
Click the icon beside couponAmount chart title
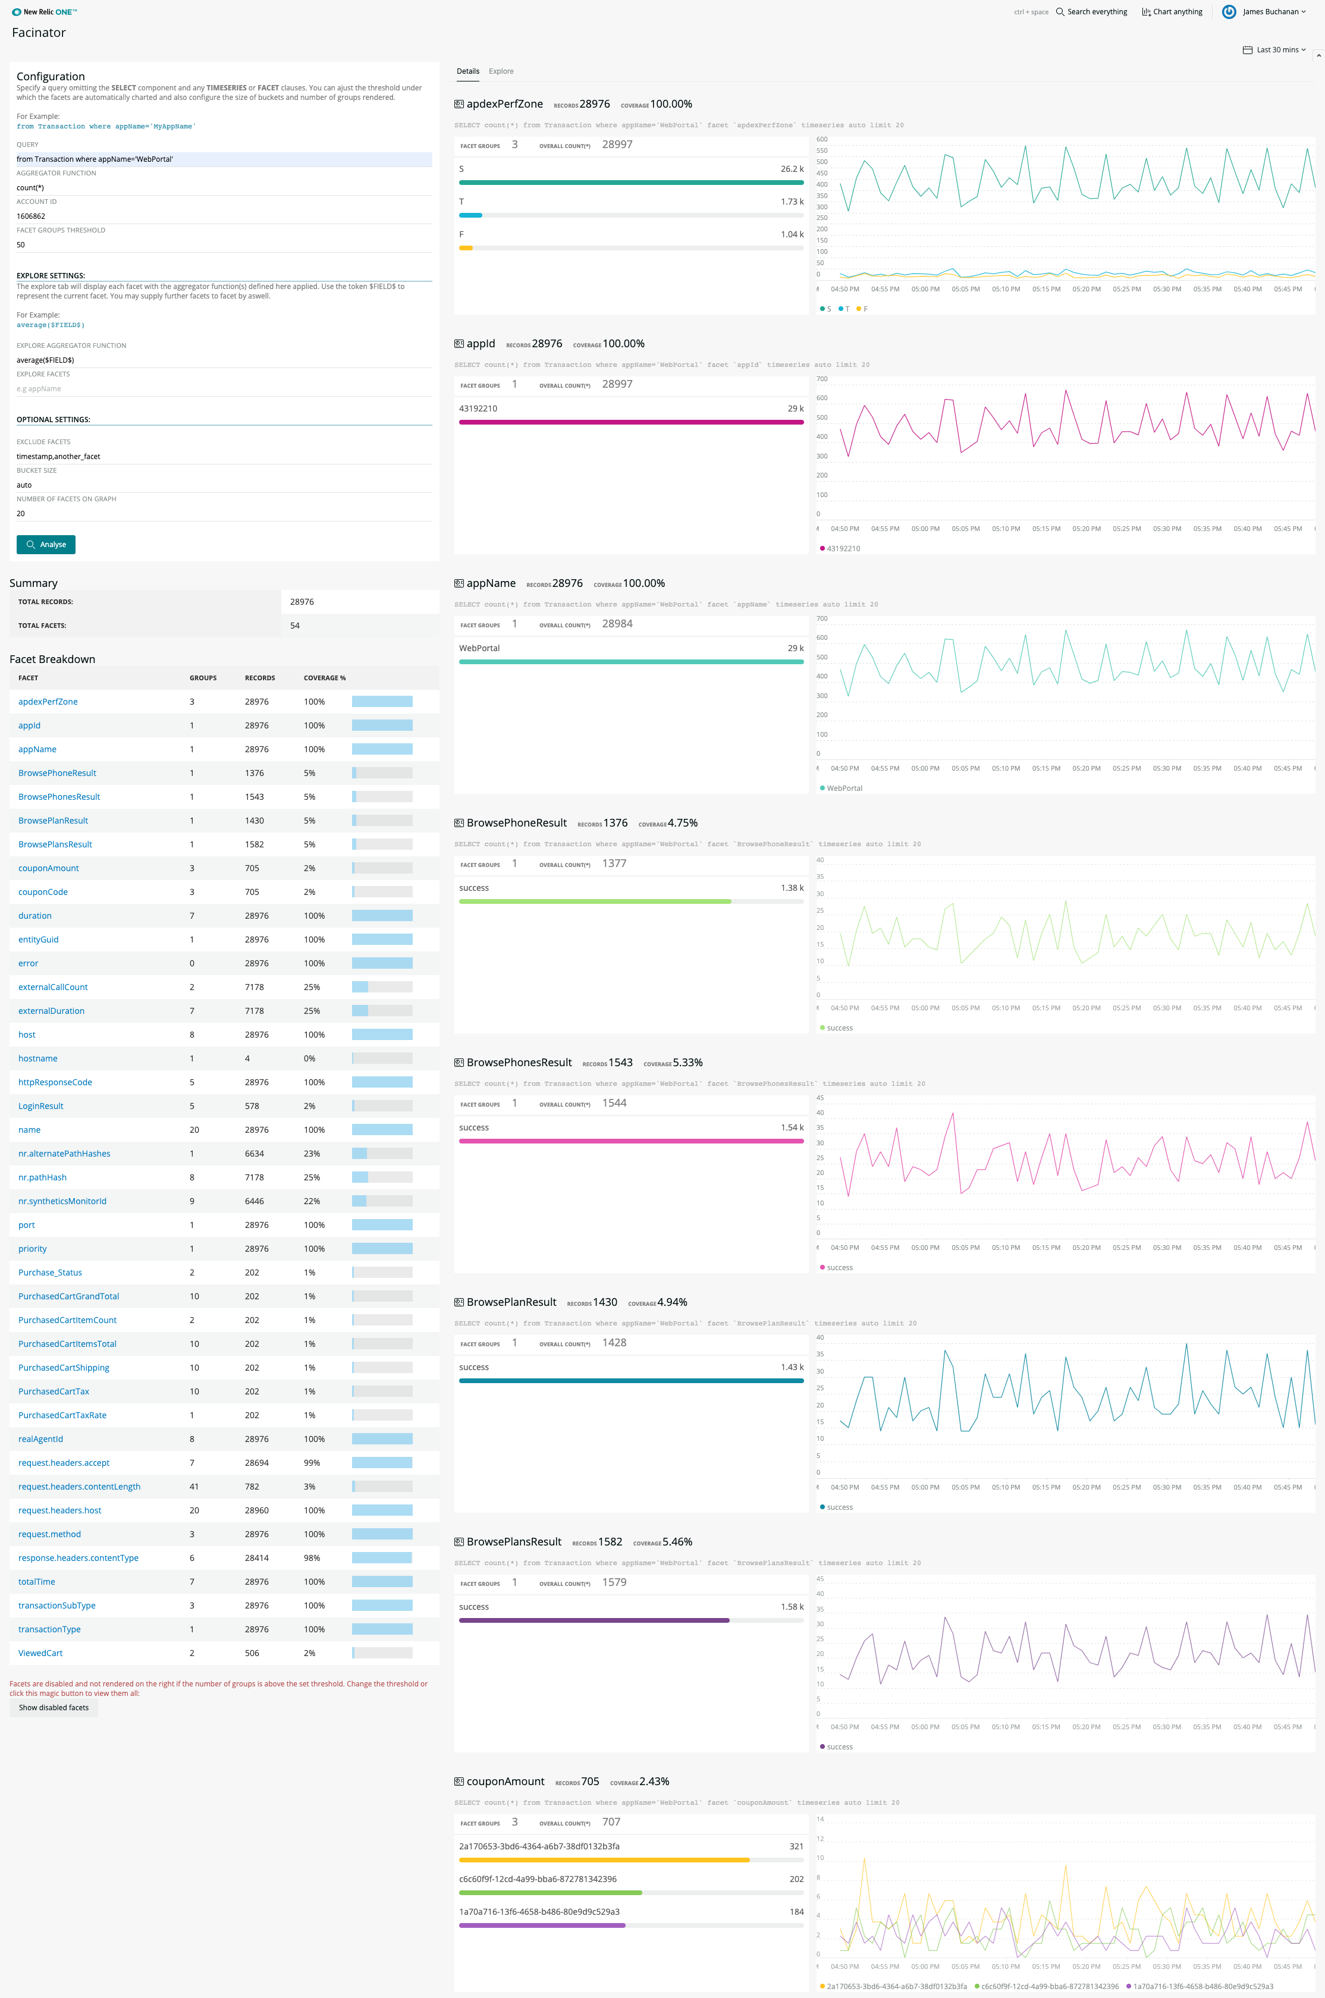(459, 1781)
